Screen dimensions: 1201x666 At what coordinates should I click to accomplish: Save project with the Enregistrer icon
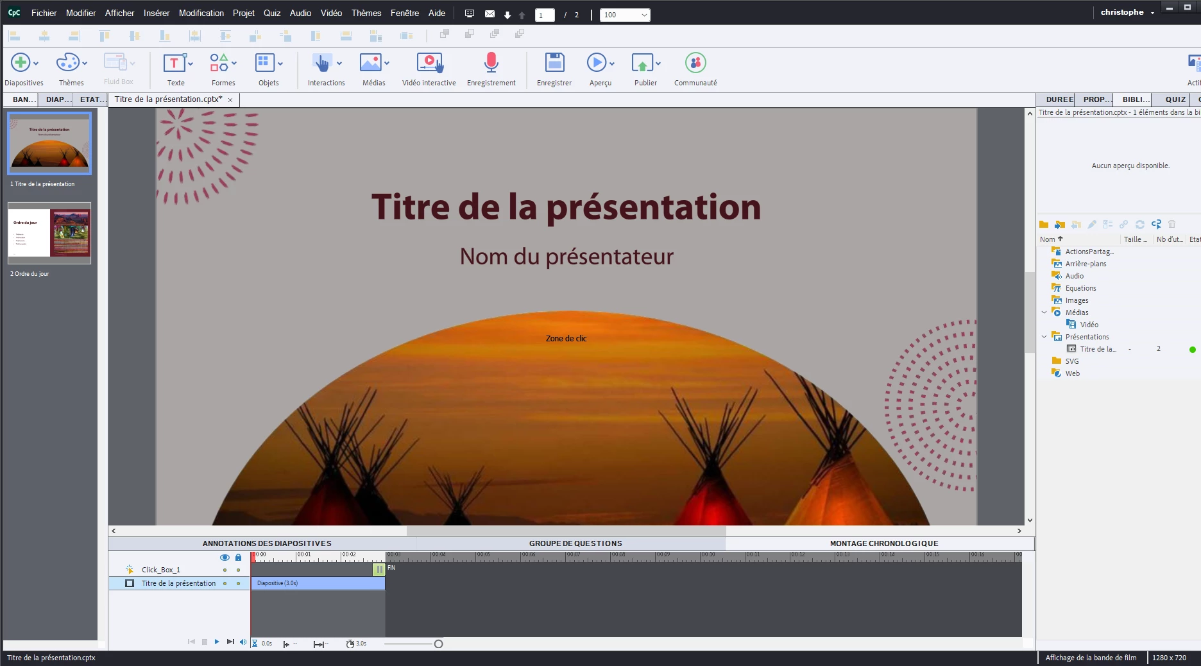tap(554, 63)
